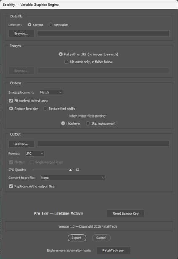The width and height of the screenshot is (178, 259).
Task: Click the Batchify window title bar
Action: 89,5
